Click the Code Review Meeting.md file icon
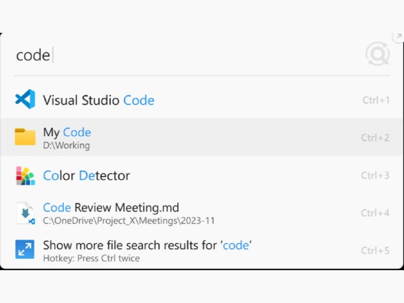404x303 pixels. 25,213
